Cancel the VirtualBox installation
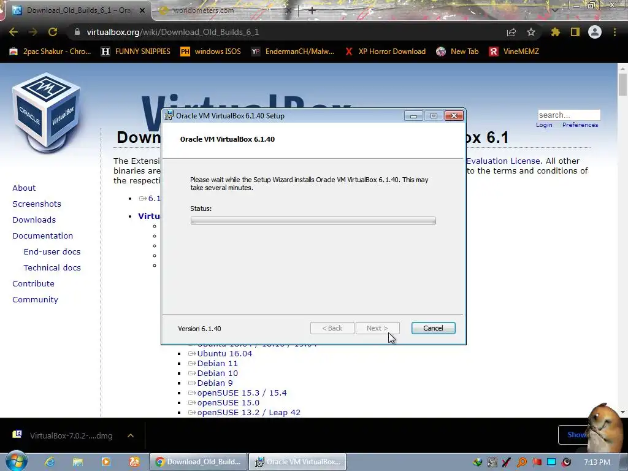The height and width of the screenshot is (471, 628). pyautogui.click(x=434, y=328)
